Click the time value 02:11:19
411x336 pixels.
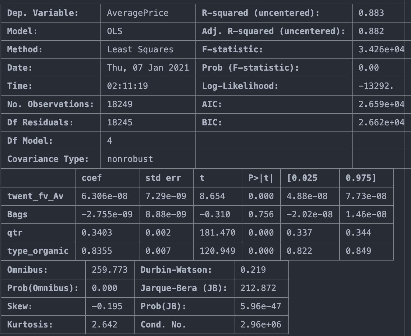[128, 86]
